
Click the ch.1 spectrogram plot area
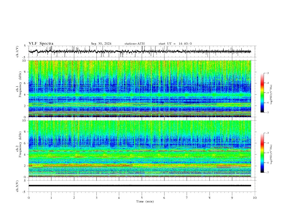click(x=140, y=89)
